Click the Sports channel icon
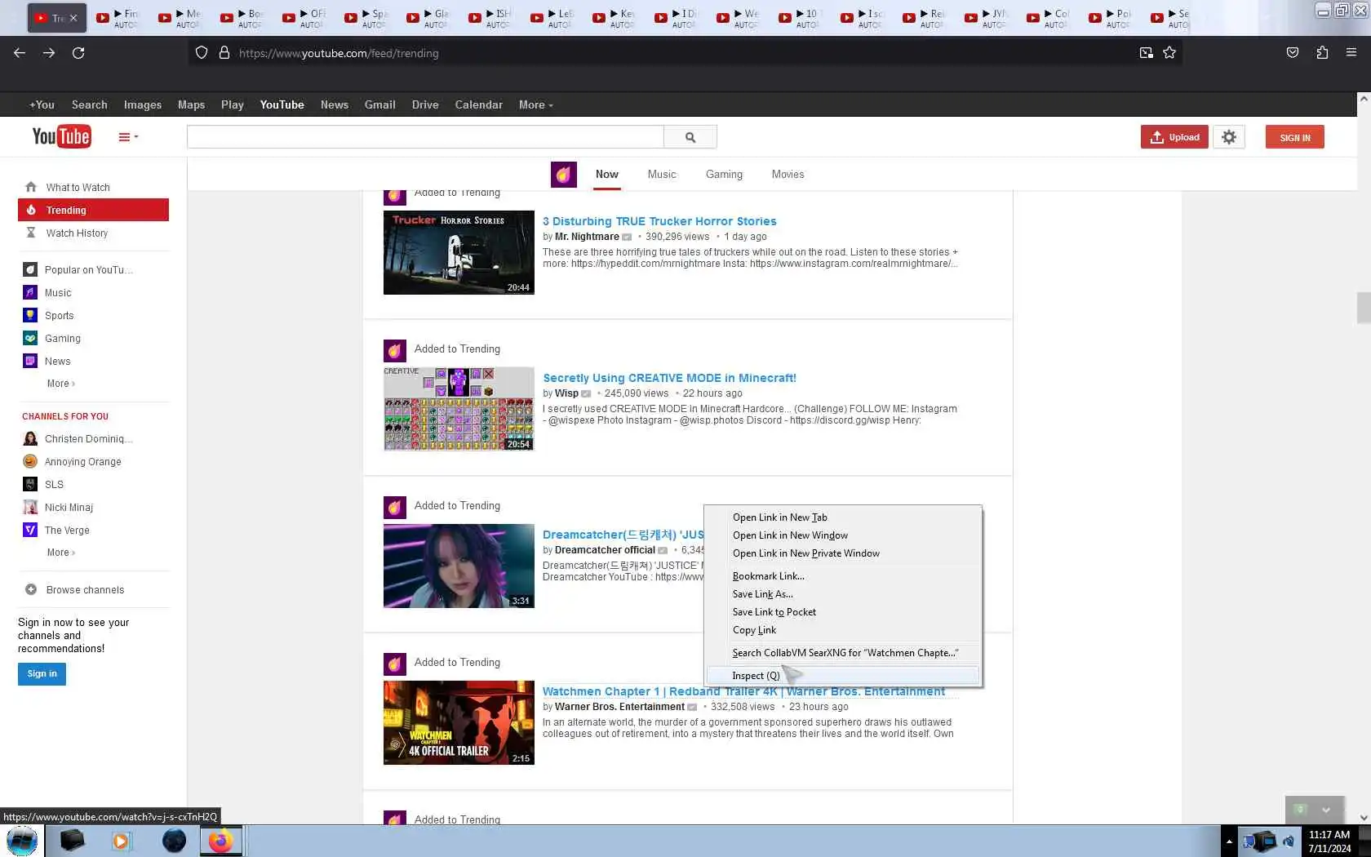1371x857 pixels. point(30,315)
